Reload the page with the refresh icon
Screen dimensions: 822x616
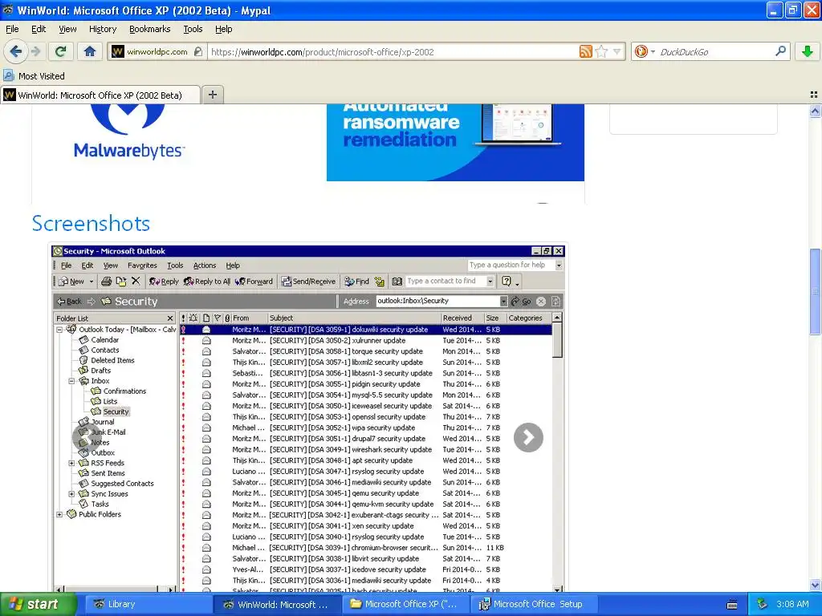(x=61, y=51)
